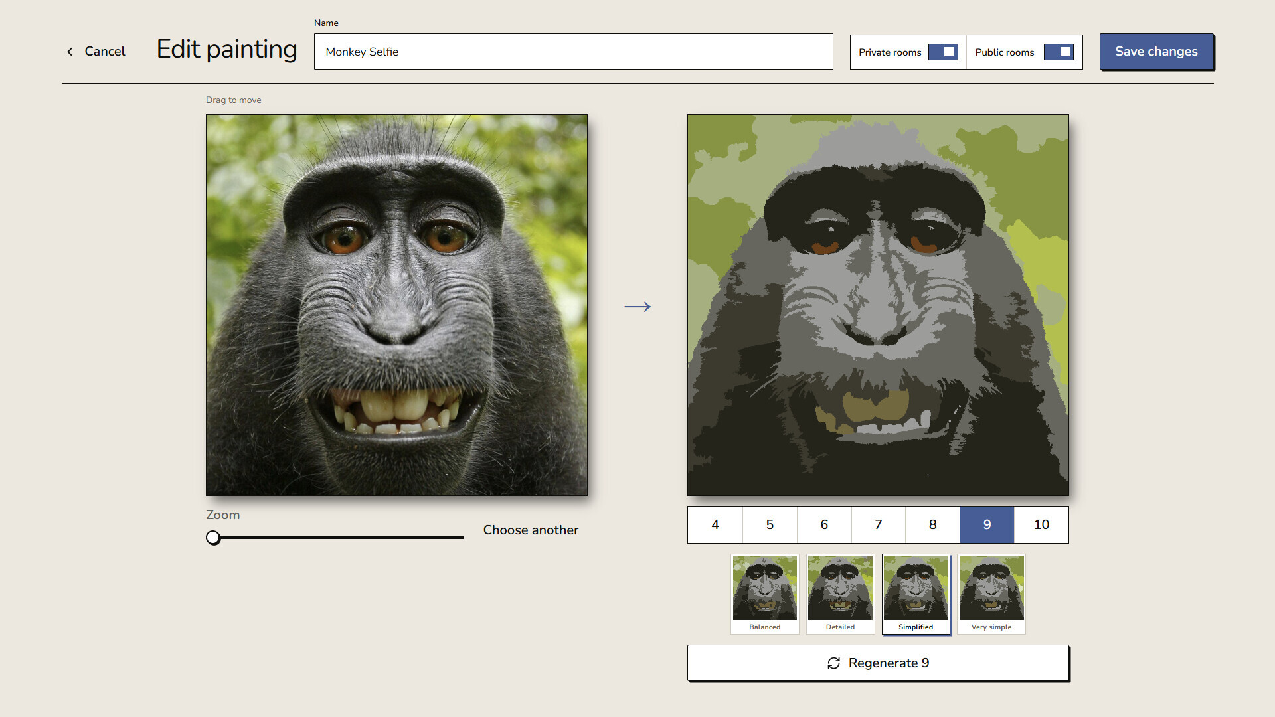Click the back chevron beside Cancel

[70, 52]
